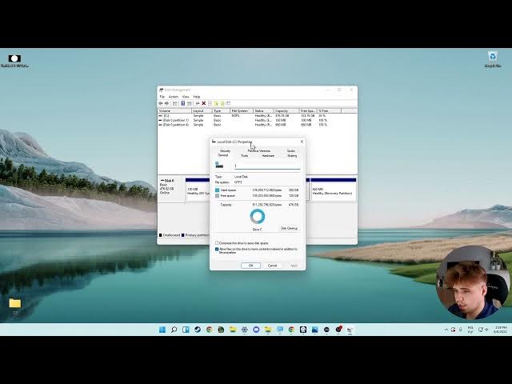Switch to the Security tab
512x384 pixels.
(225, 151)
